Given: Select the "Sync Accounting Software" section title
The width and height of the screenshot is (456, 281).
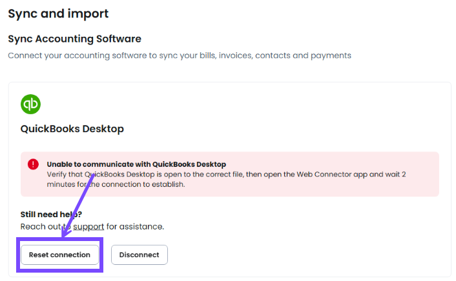Looking at the screenshot, I should (x=74, y=39).
